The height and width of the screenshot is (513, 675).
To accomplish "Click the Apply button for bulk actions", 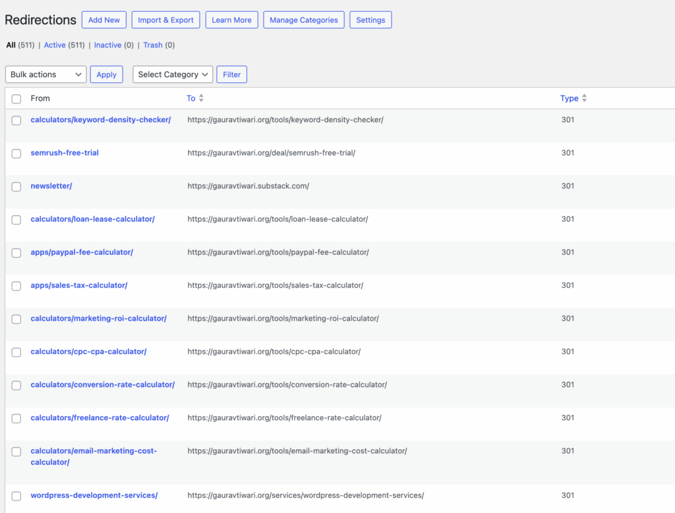I will click(x=106, y=74).
